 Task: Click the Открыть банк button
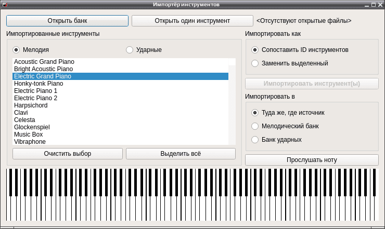(67, 21)
